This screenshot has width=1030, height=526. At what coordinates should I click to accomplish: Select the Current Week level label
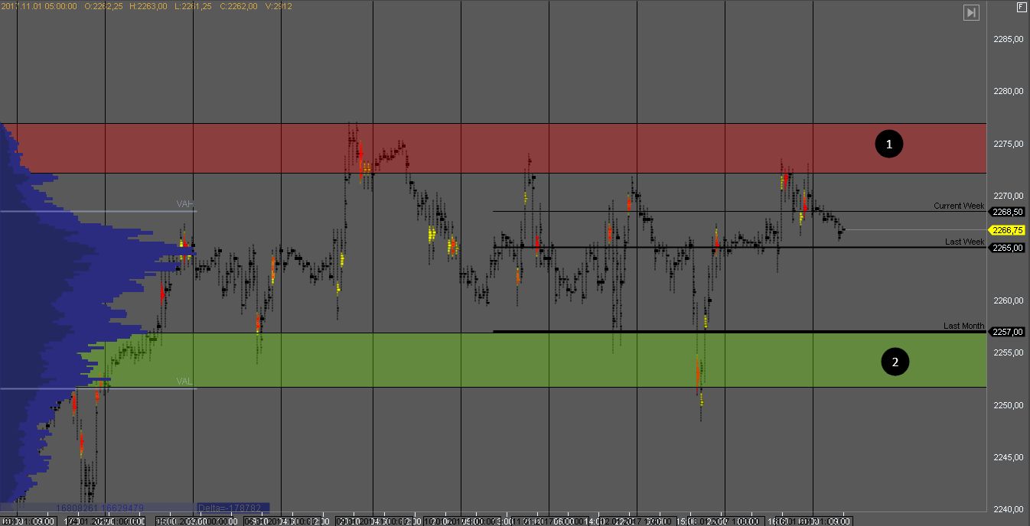pyautogui.click(x=958, y=206)
